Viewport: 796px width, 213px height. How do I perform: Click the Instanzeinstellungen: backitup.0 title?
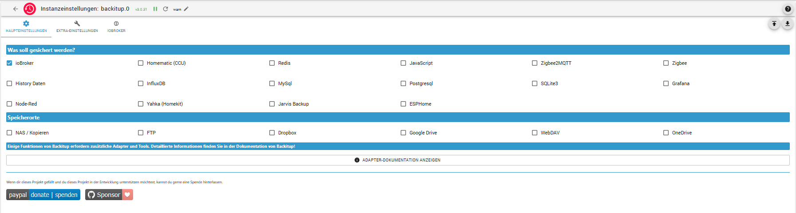point(85,9)
